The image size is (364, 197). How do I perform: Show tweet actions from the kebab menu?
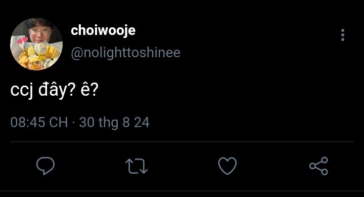(x=343, y=35)
